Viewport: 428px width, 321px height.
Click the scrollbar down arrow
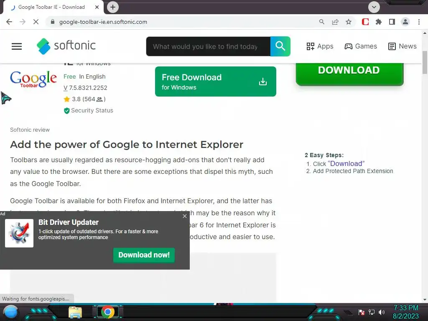425,299
